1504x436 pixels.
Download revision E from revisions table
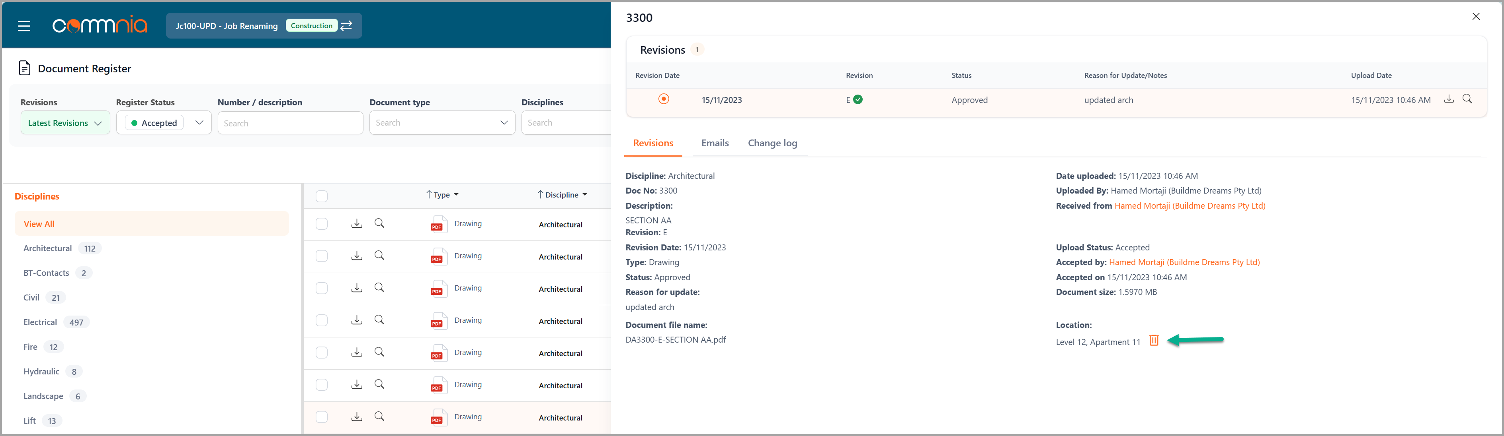coord(1449,99)
